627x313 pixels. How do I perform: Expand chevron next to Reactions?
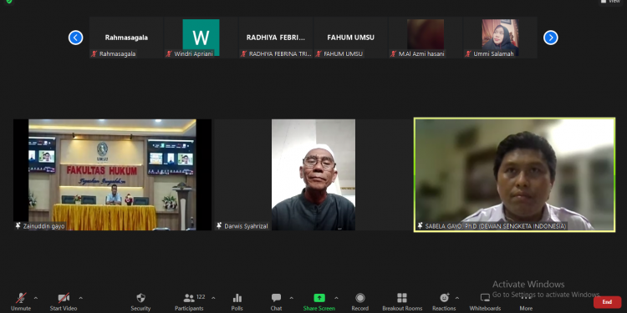coord(457,298)
